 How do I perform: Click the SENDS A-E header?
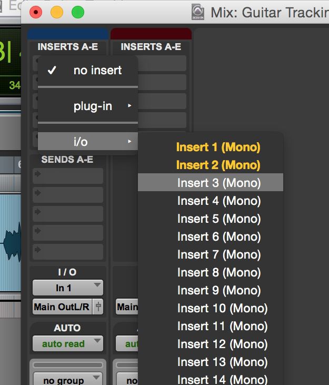(x=67, y=160)
